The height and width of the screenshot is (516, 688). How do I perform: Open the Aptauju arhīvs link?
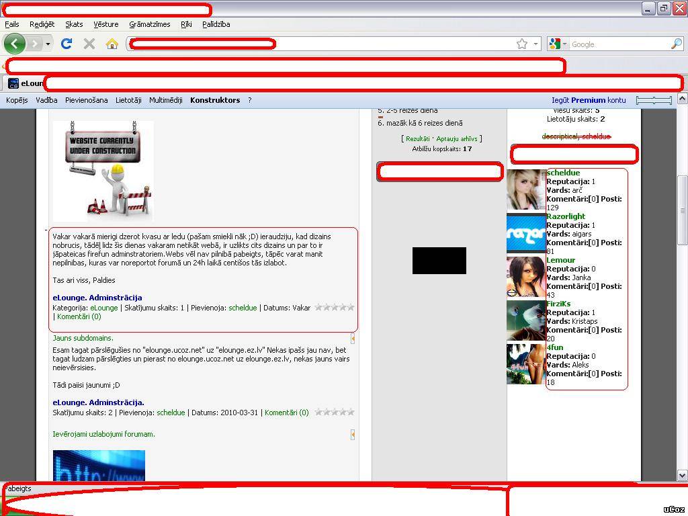tap(456, 138)
